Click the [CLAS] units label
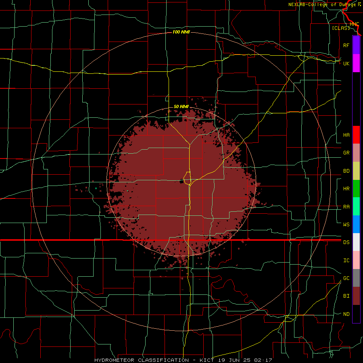Image resolution: width=363 pixels, height=363 pixels. (x=341, y=28)
